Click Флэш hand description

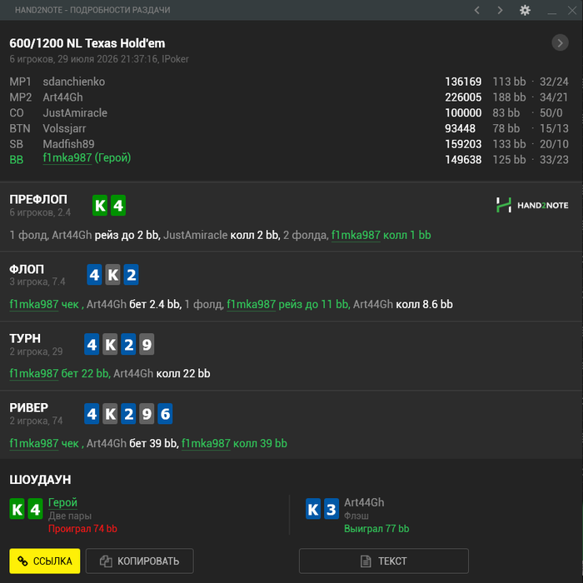pyautogui.click(x=356, y=516)
